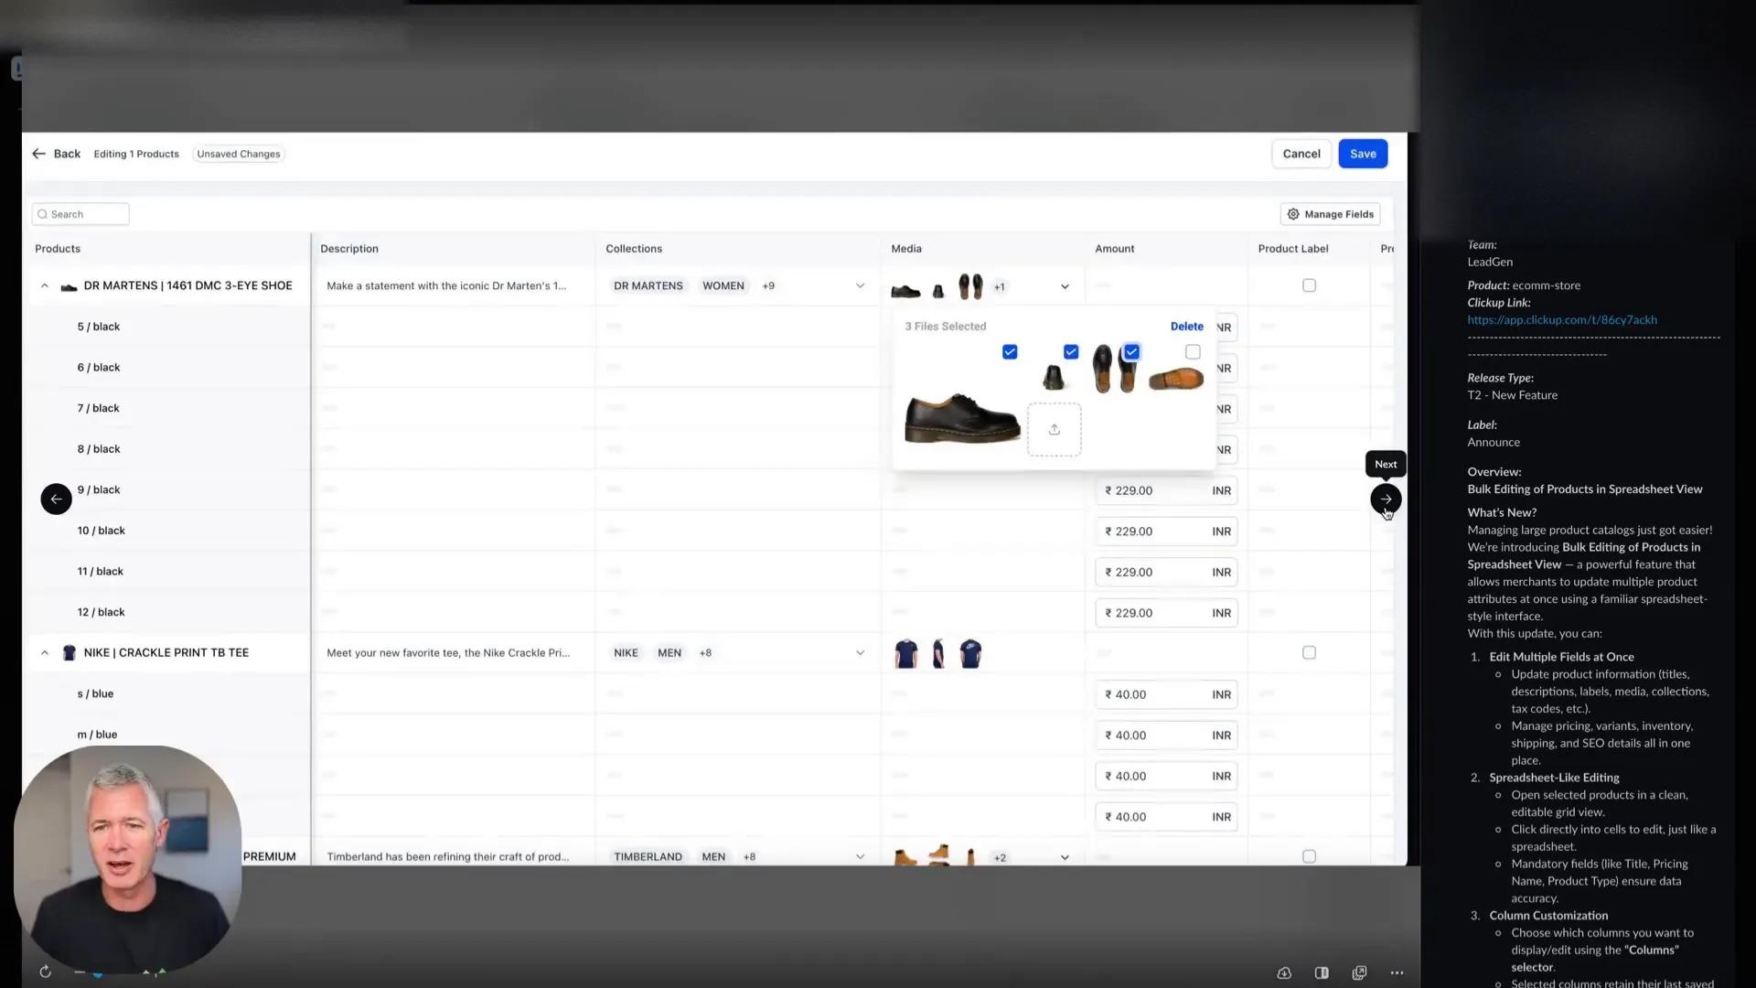Uncheck the first selected shoe image
The height and width of the screenshot is (988, 1756).
(1010, 351)
